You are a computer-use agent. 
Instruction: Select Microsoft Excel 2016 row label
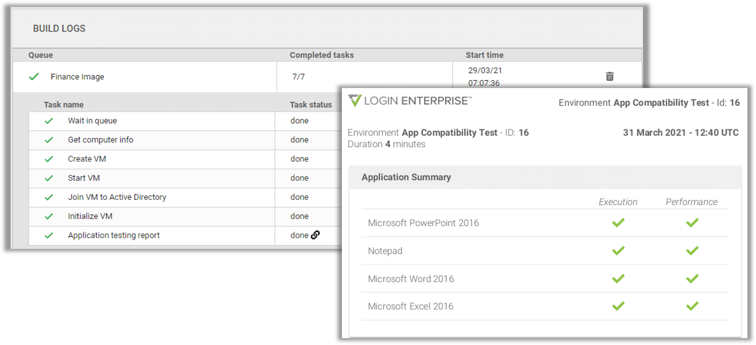coord(410,306)
